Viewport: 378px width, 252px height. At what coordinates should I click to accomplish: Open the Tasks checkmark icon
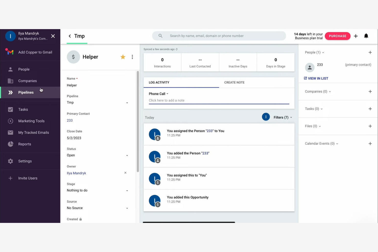(x=10, y=110)
